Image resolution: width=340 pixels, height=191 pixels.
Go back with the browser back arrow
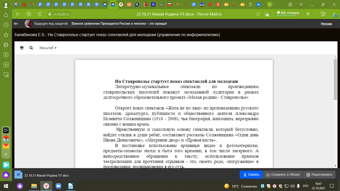pyautogui.click(x=18, y=14)
